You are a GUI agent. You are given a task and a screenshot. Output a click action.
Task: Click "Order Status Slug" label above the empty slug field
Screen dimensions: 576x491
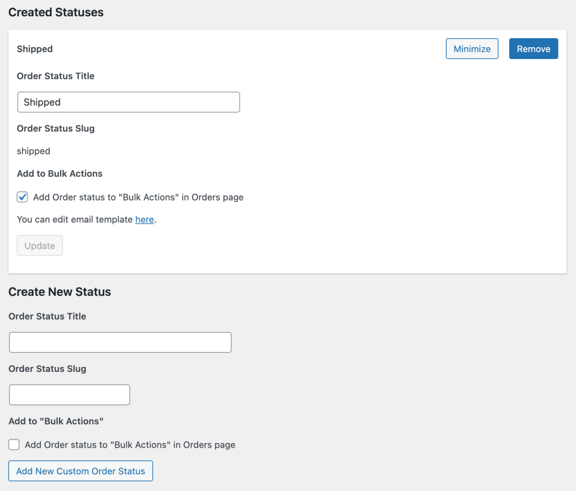pyautogui.click(x=47, y=369)
